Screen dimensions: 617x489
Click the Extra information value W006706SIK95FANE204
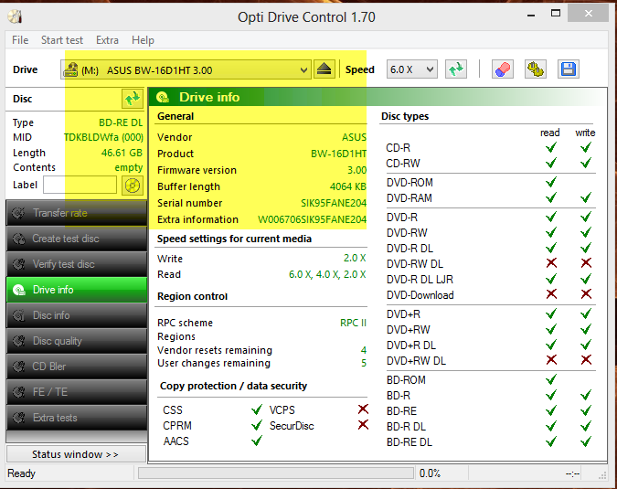point(312,219)
